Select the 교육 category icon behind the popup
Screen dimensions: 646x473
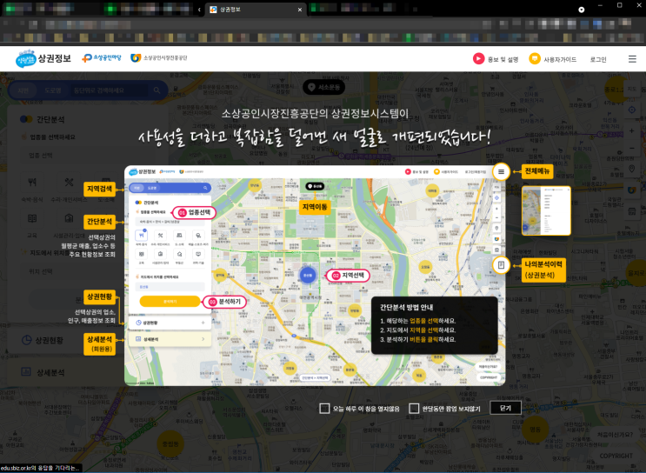pos(32,218)
